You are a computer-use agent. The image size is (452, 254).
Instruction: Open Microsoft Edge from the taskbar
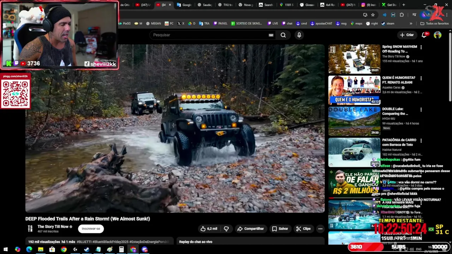click(29, 249)
